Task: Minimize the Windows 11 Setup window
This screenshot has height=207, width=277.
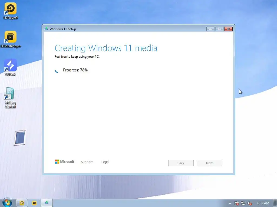Action: 210,29
